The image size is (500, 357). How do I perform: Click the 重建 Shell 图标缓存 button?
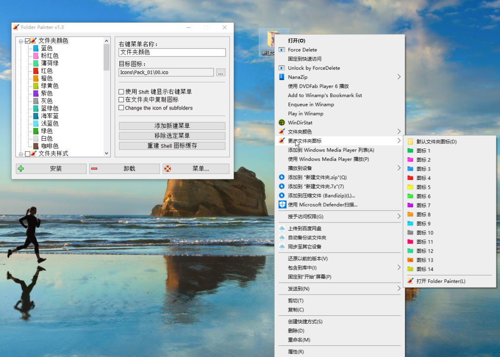pyautogui.click(x=172, y=145)
